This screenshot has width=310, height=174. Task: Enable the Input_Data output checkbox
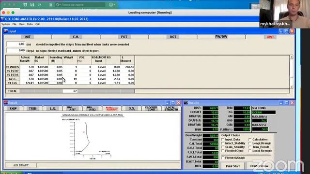click(223, 140)
